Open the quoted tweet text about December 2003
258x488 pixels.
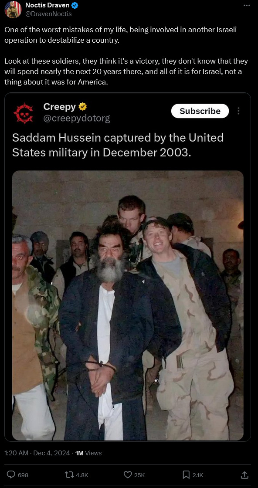pyautogui.click(x=118, y=145)
